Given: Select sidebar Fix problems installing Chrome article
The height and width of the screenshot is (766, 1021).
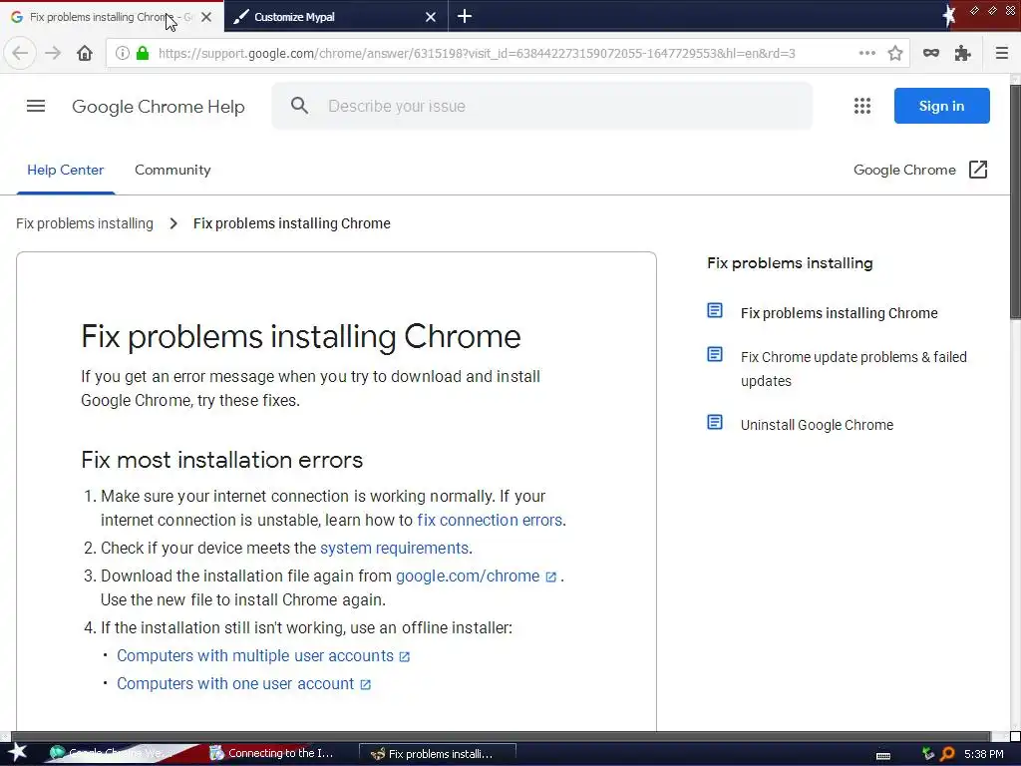Looking at the screenshot, I should (839, 312).
